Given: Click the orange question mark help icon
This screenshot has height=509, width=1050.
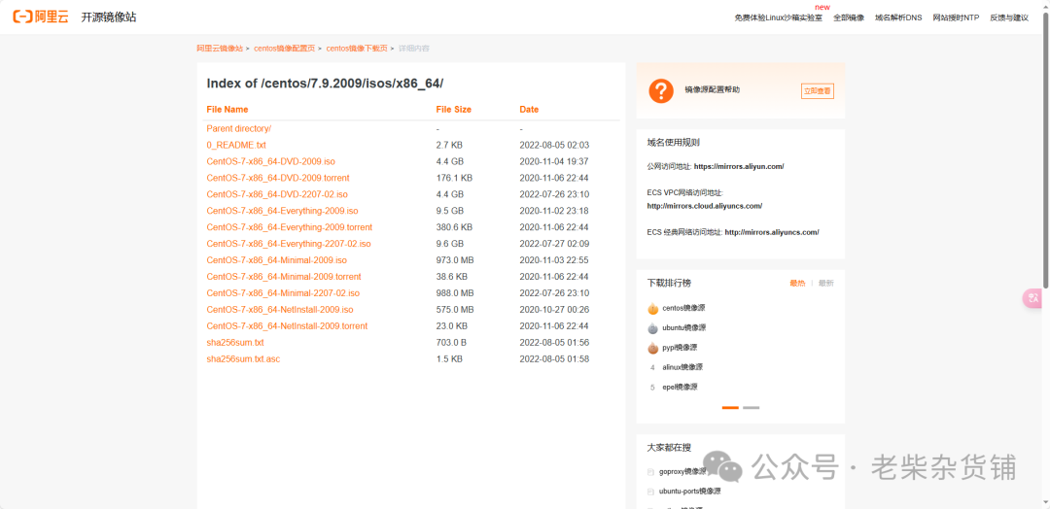Looking at the screenshot, I should [x=661, y=90].
